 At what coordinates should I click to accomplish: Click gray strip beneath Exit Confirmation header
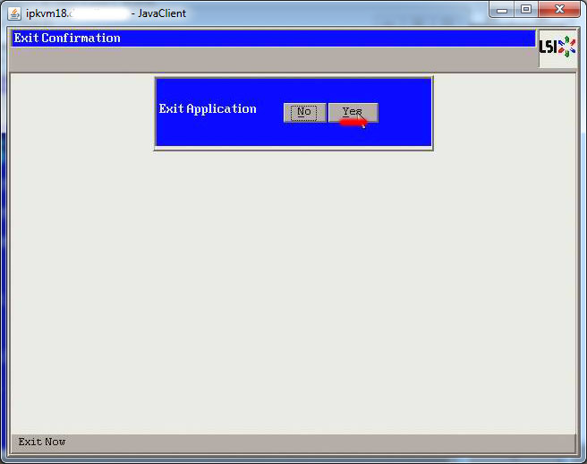click(268, 59)
